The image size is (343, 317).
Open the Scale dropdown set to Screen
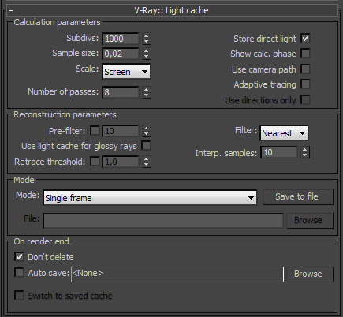click(126, 72)
